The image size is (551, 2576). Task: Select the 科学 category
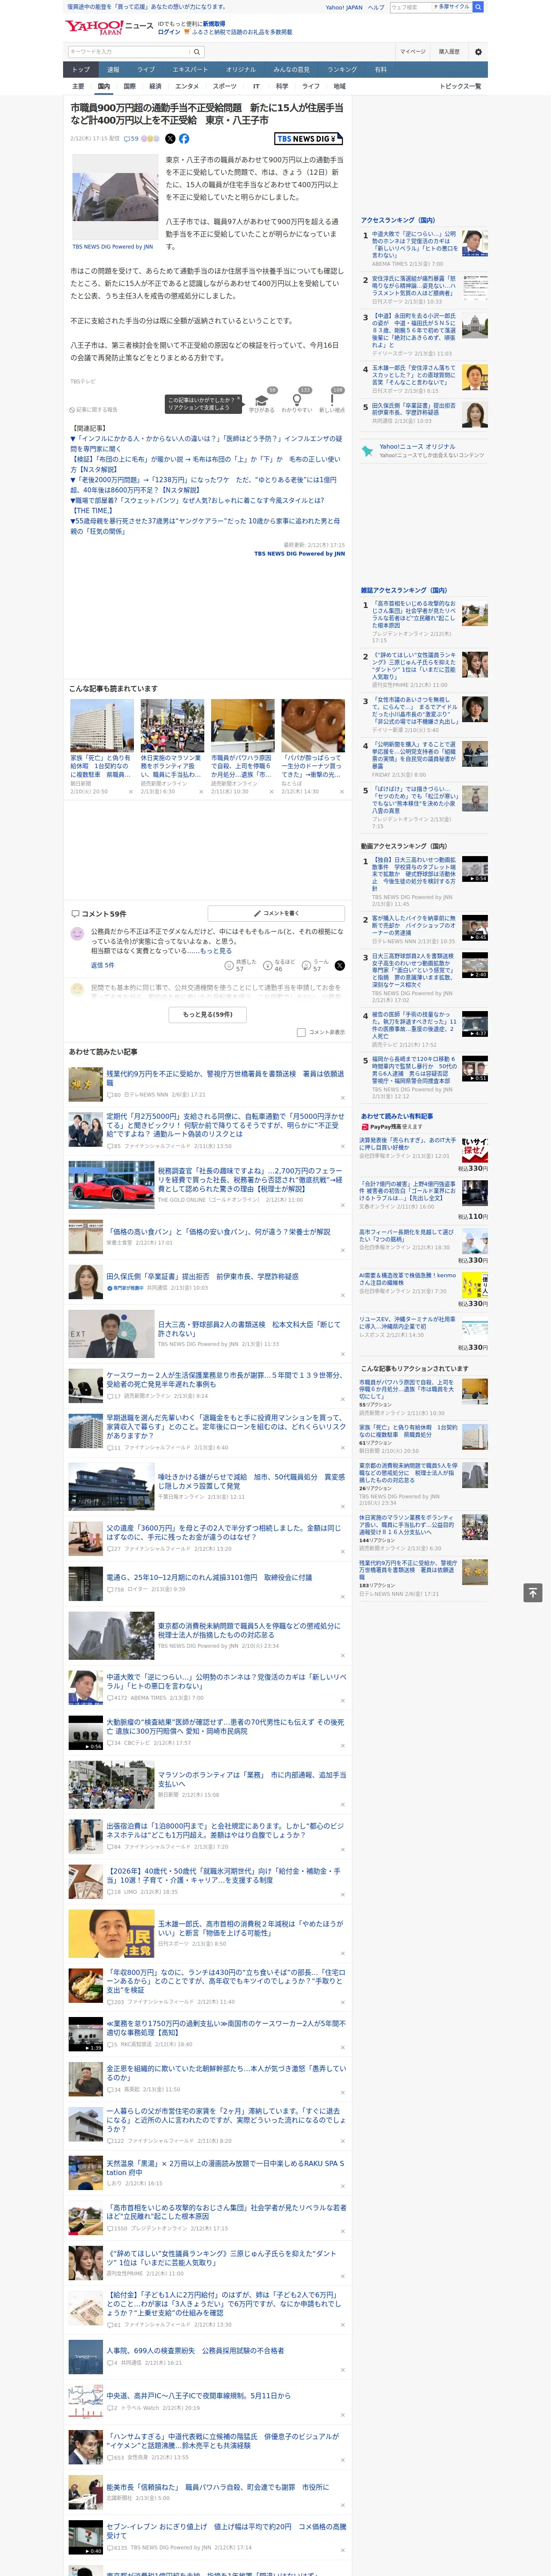282,86
